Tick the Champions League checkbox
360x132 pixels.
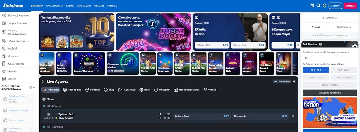(x=32, y=110)
